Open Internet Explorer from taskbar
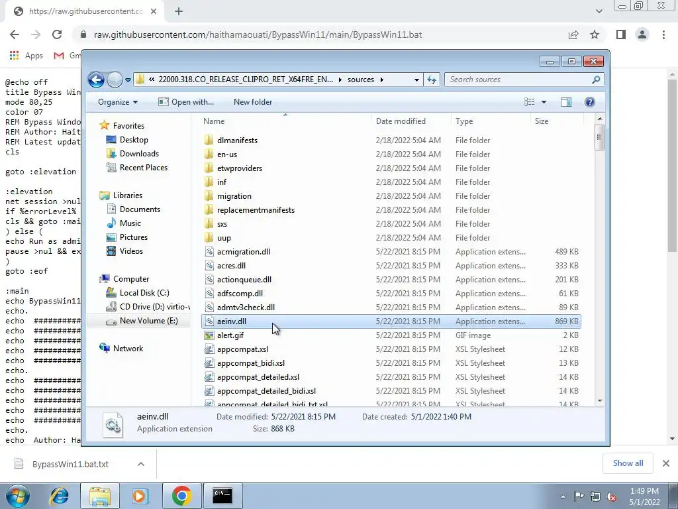Image resolution: width=678 pixels, height=509 pixels. click(59, 496)
